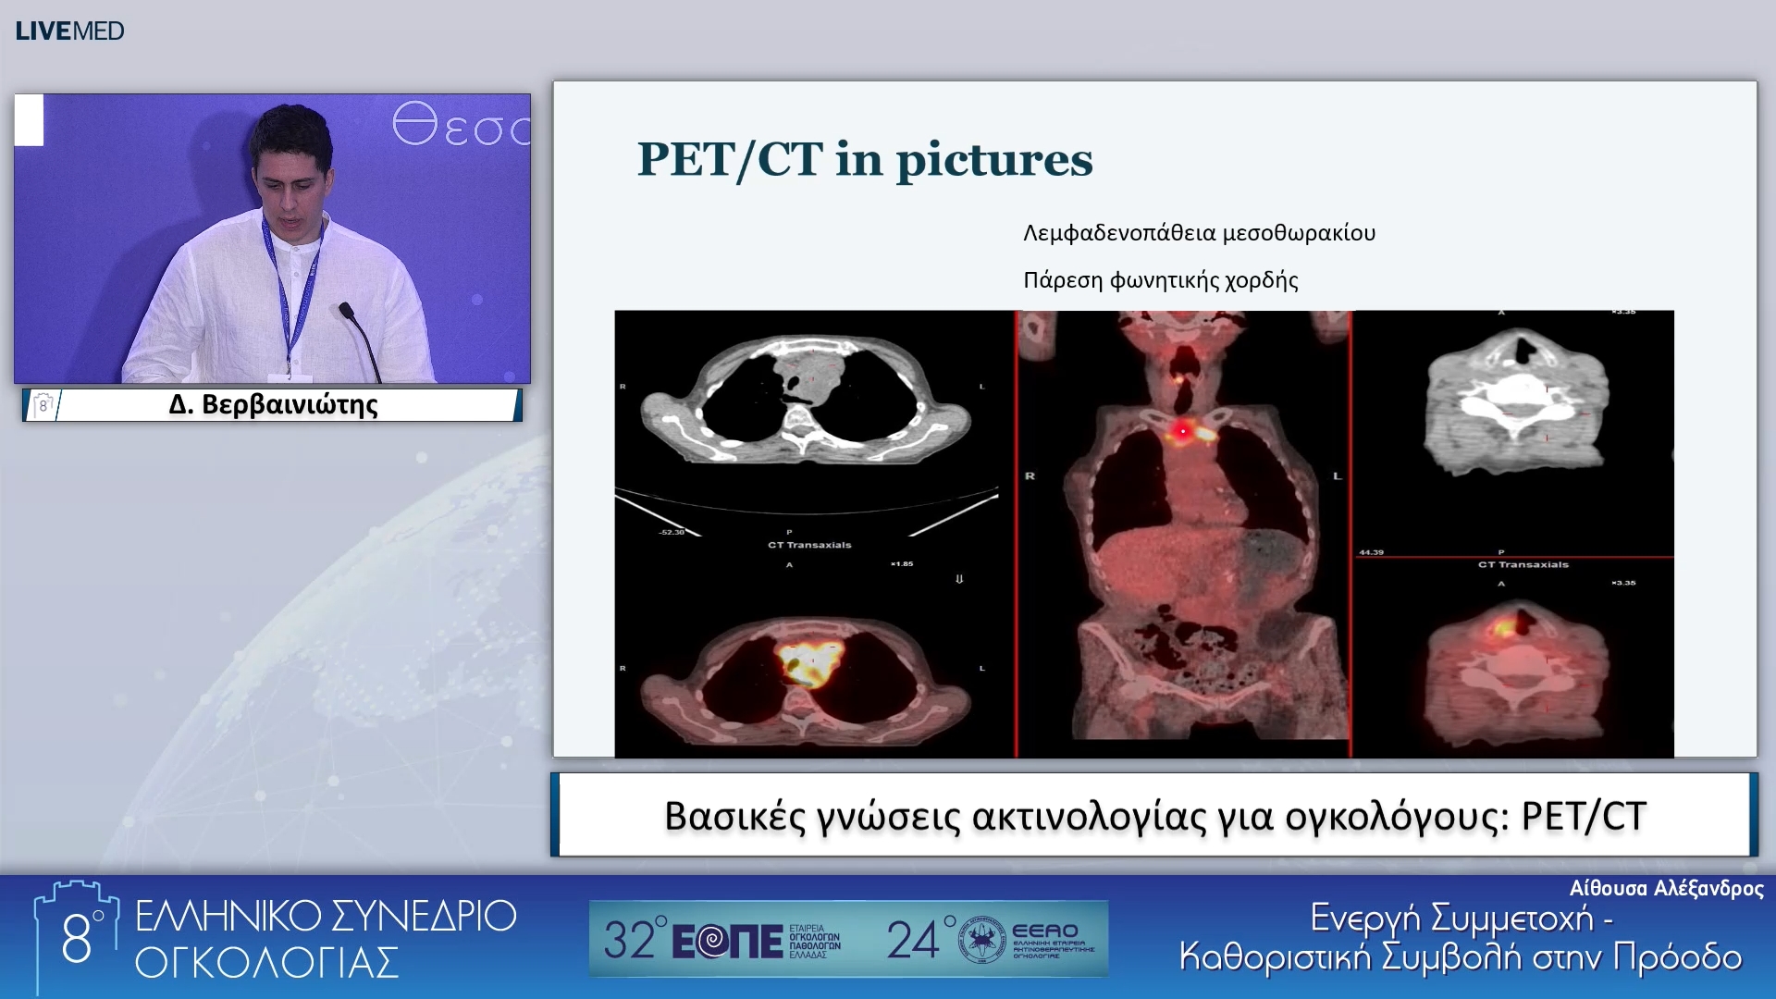
Task: Click the right CT Transaxials label
Action: [x=1523, y=564]
